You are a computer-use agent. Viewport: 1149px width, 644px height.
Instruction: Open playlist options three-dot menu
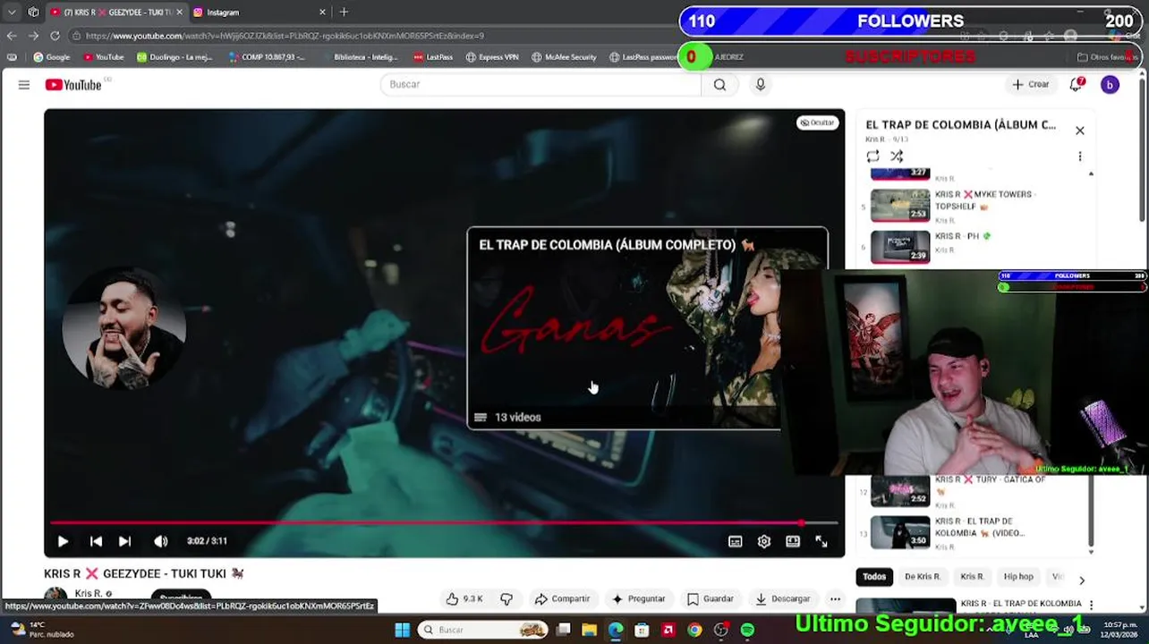click(x=1079, y=157)
